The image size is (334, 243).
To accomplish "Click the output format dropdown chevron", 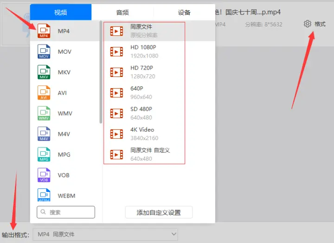I will pos(174,234).
